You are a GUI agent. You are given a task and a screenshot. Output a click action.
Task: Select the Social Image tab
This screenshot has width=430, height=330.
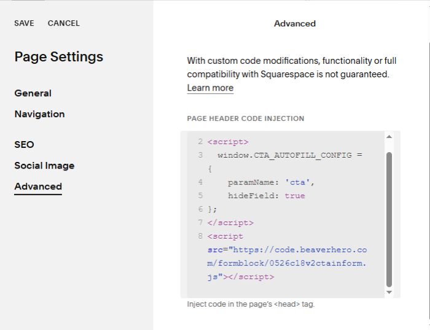(x=44, y=166)
